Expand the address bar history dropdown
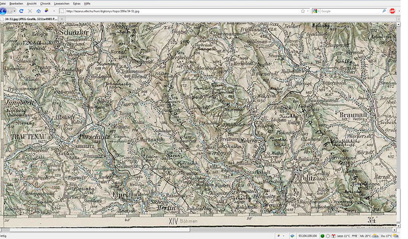Viewport: 408px width, 239px height. point(308,11)
